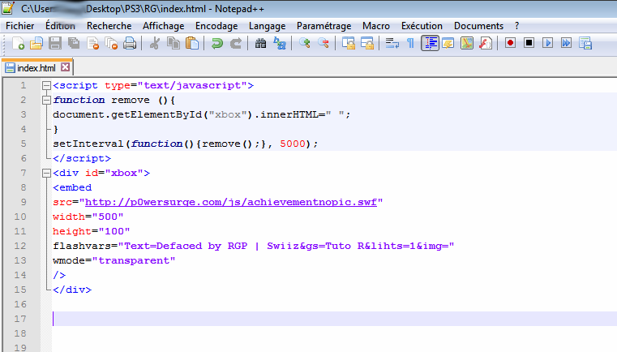This screenshot has width=617, height=352.
Task: Undo last action with green arrow
Action: point(216,43)
